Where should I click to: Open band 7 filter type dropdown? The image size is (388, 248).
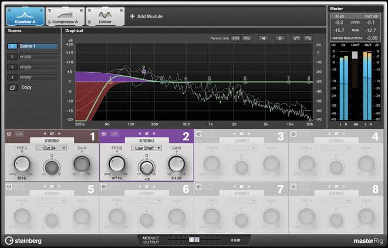(x=241, y=201)
